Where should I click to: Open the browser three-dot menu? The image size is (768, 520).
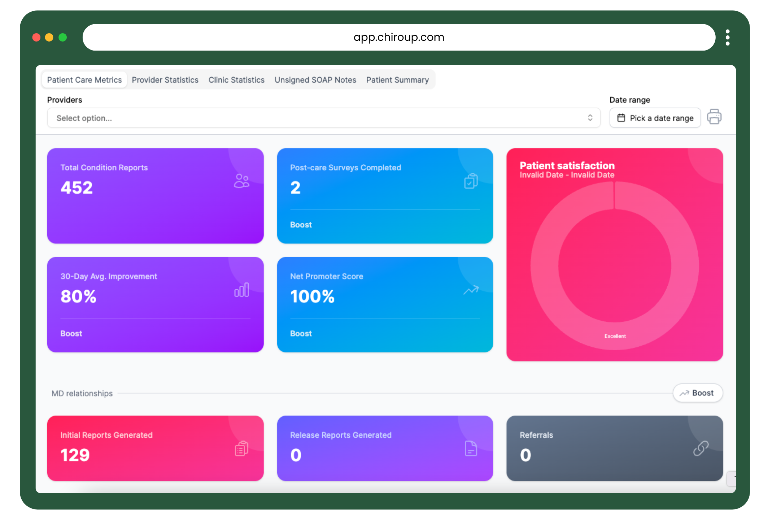(x=727, y=38)
